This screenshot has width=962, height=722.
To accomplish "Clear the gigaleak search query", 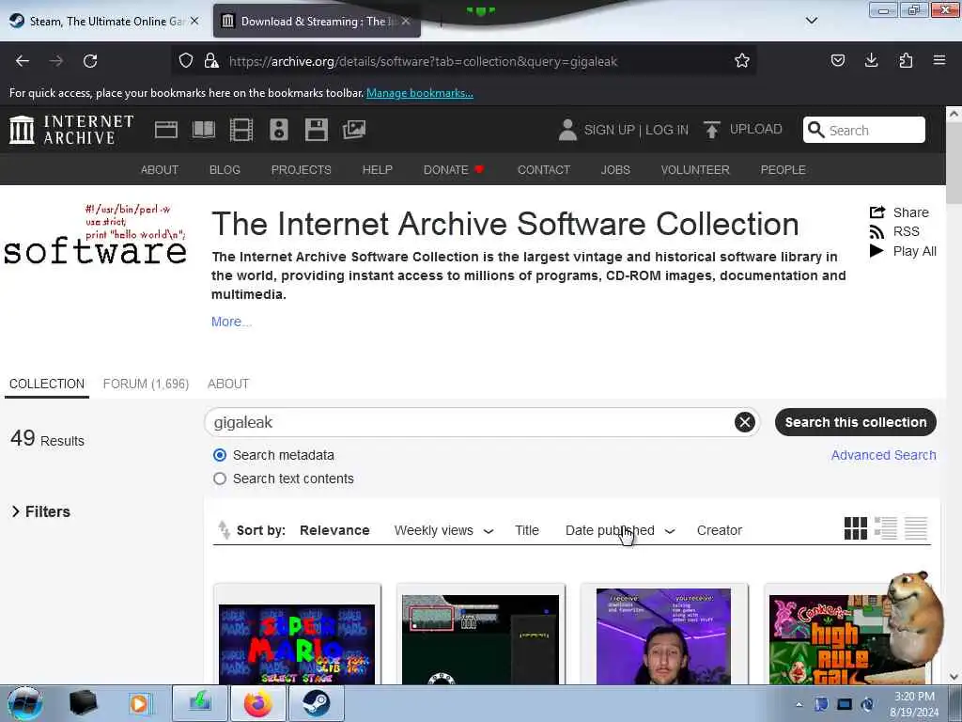I will click(x=745, y=422).
